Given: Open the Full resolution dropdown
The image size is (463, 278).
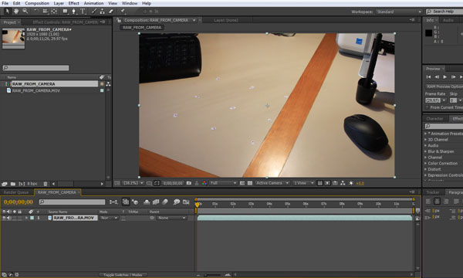Looking at the screenshot, I should [223, 183].
